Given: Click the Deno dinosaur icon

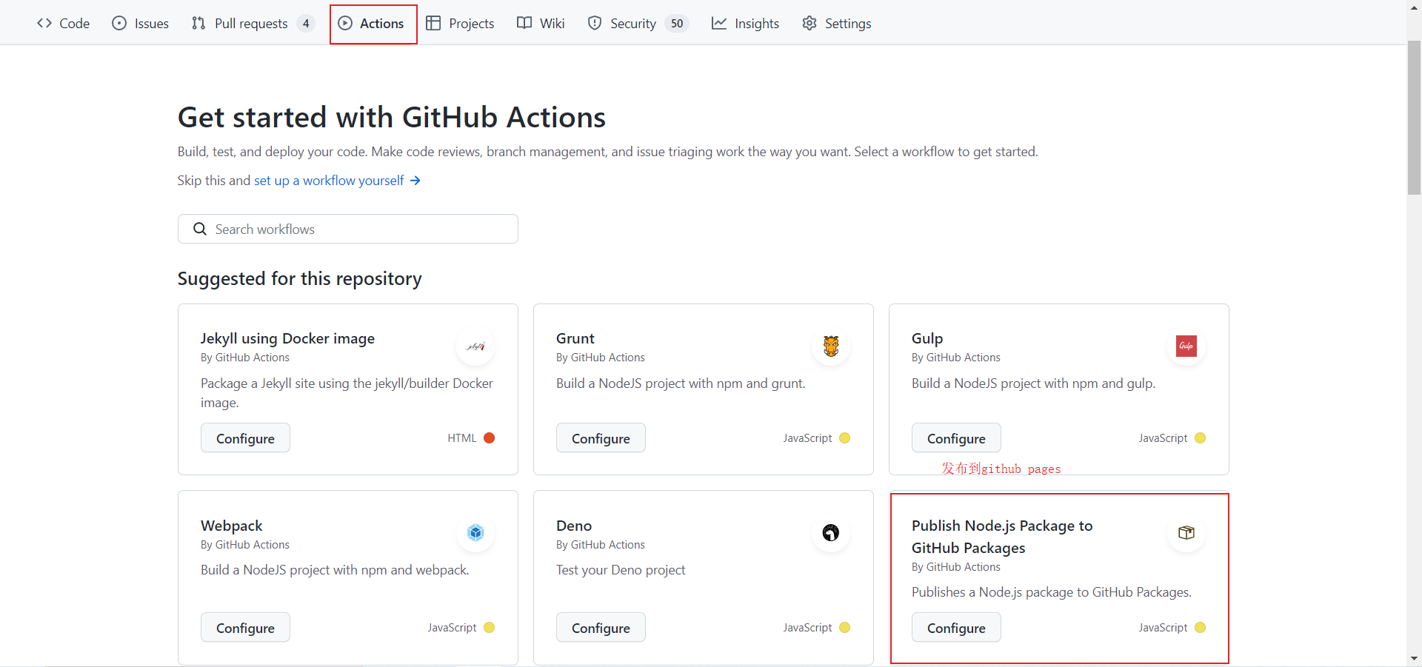Looking at the screenshot, I should click(x=831, y=532).
